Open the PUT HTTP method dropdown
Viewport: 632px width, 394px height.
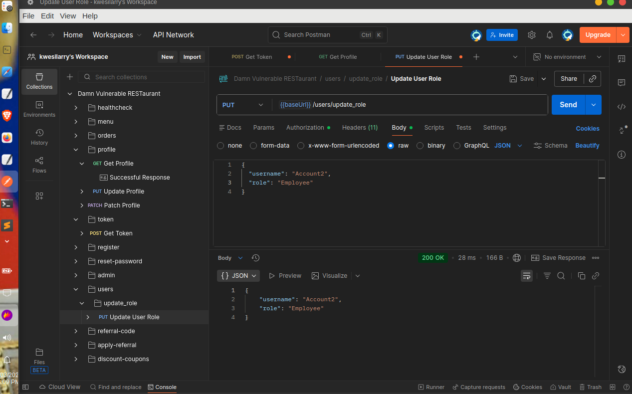pyautogui.click(x=243, y=105)
